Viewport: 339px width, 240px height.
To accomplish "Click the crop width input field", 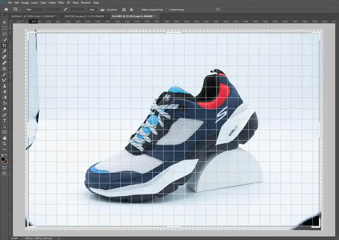I will click(x=54, y=10).
